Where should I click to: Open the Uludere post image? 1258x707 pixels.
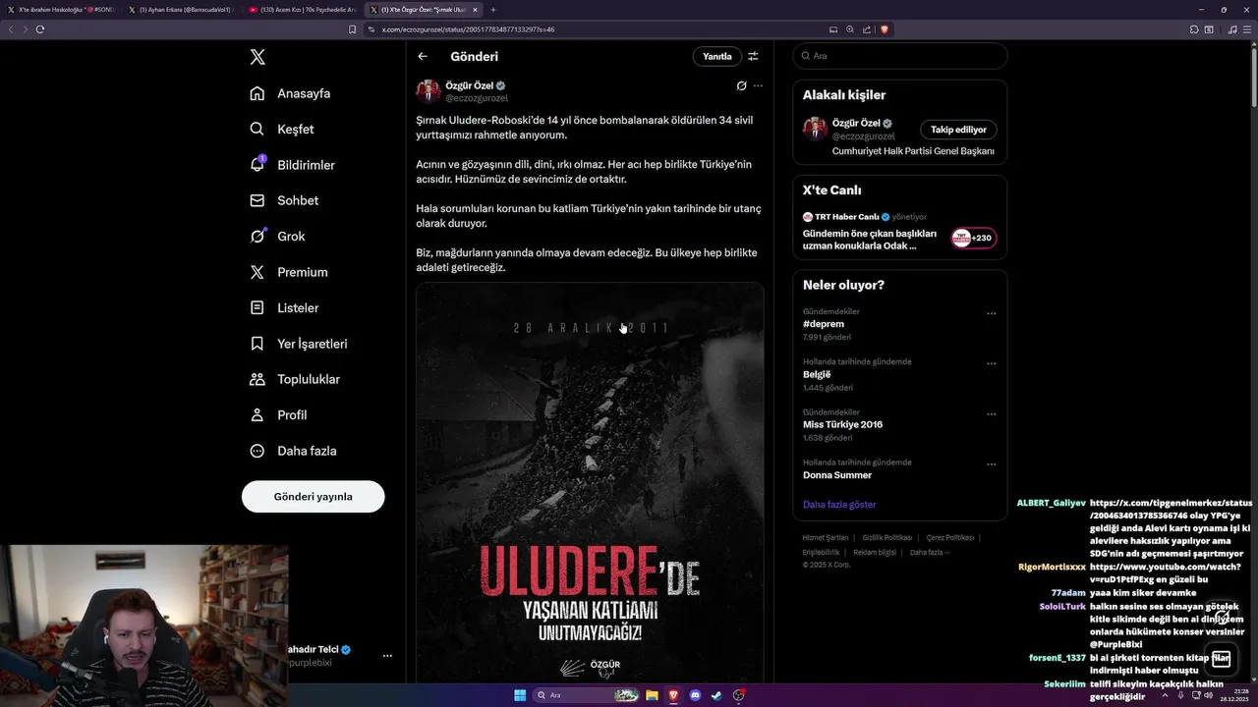590,483
